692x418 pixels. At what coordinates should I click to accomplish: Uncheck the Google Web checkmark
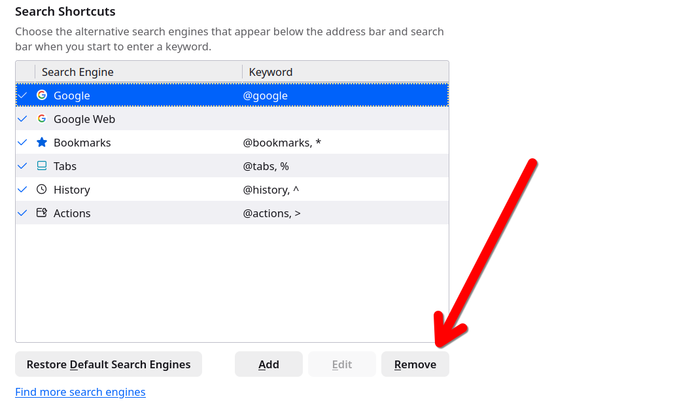click(23, 119)
